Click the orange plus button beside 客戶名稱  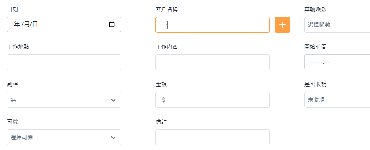[282, 25]
